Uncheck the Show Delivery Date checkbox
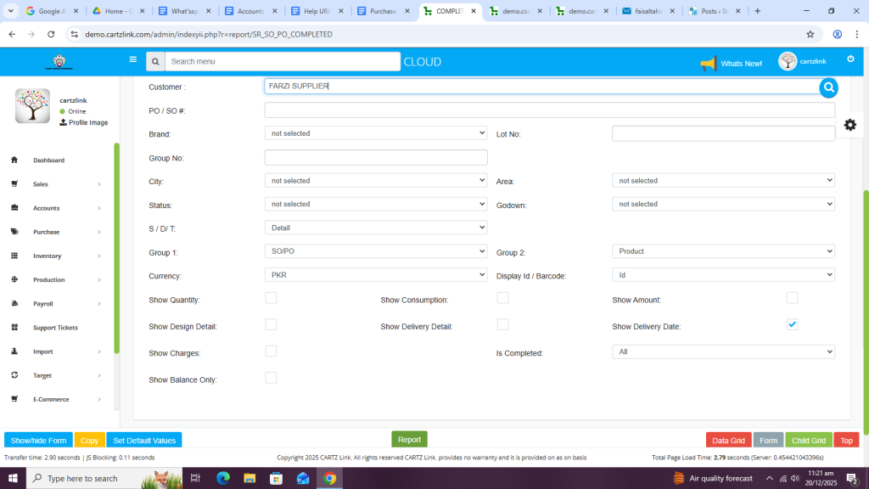 tap(792, 324)
